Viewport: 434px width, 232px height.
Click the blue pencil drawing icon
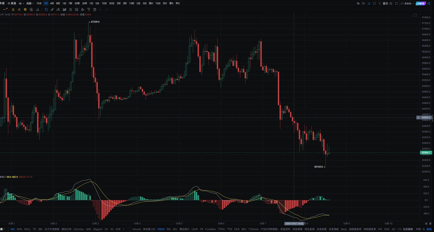click(x=369, y=3)
